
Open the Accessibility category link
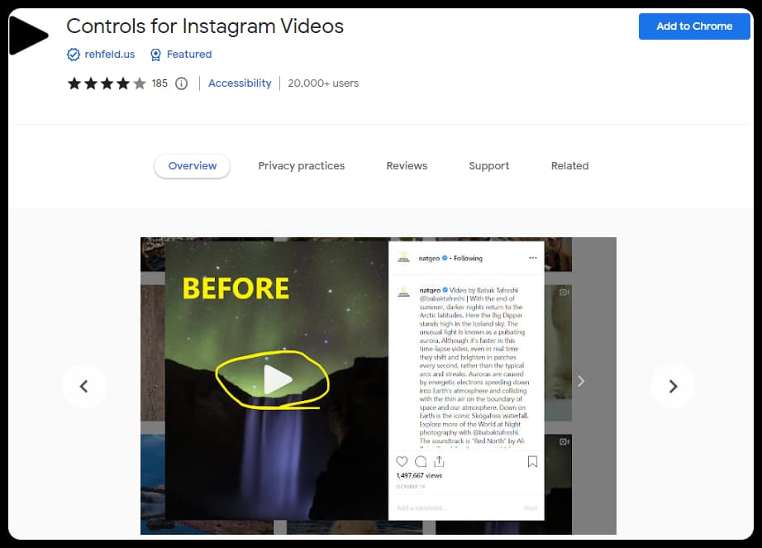(240, 83)
